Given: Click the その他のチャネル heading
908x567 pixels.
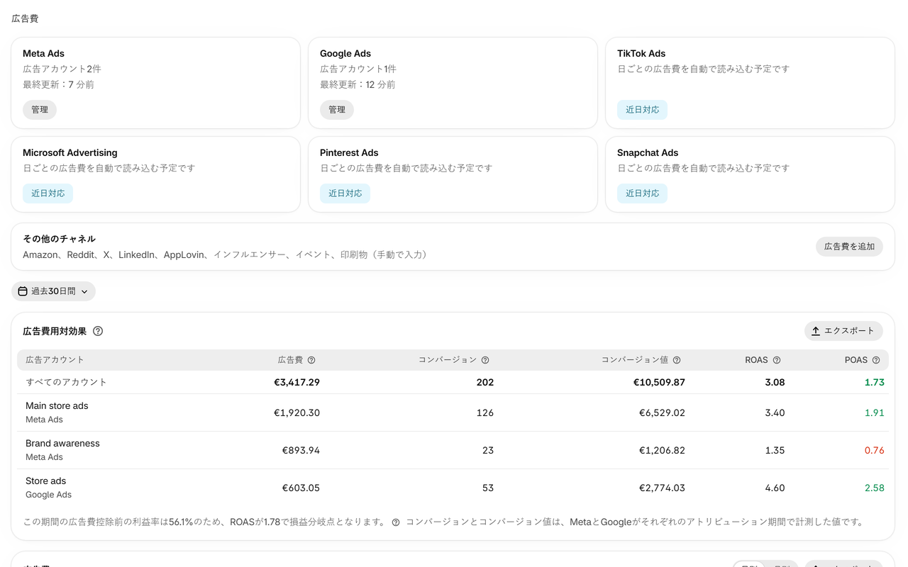Looking at the screenshot, I should [59, 239].
